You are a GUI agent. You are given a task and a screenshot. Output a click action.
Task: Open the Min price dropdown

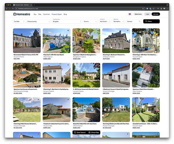tap(105, 21)
